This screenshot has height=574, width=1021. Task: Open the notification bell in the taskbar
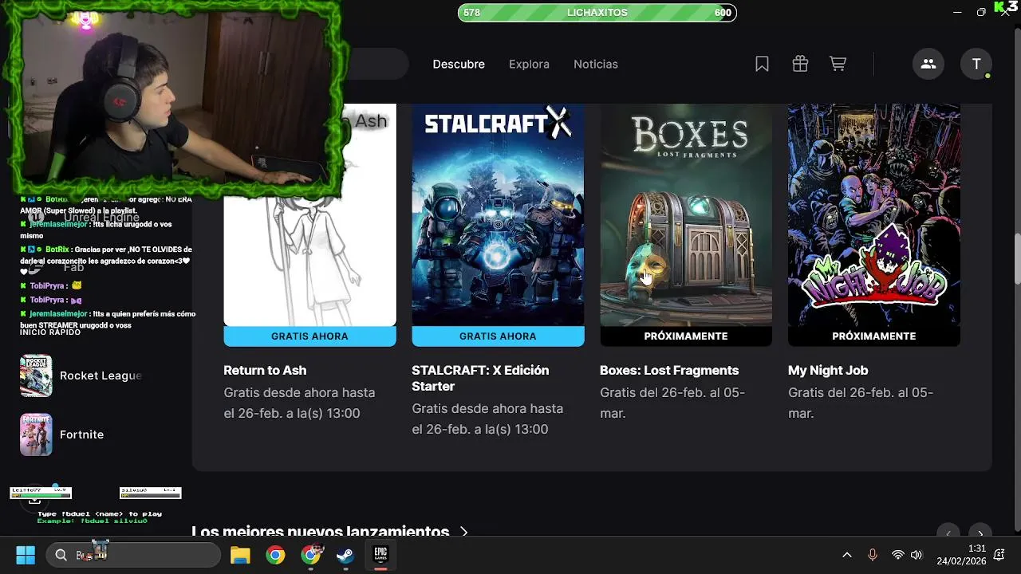pos(1000,555)
